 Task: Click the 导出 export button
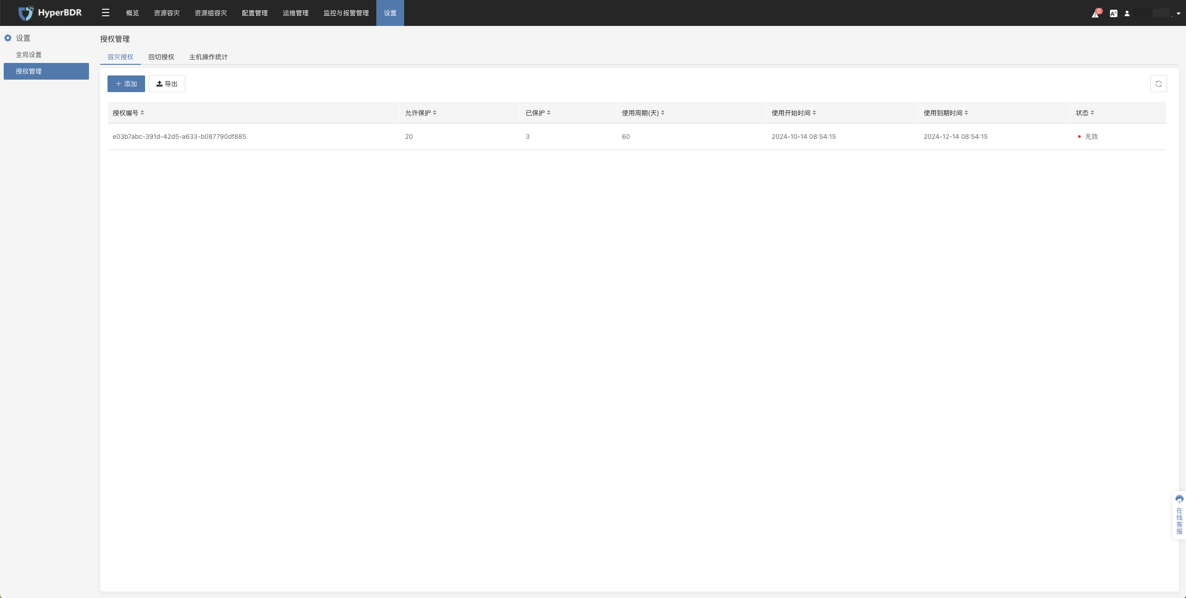167,84
